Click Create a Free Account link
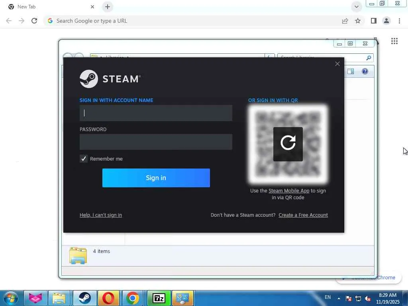 [303, 215]
